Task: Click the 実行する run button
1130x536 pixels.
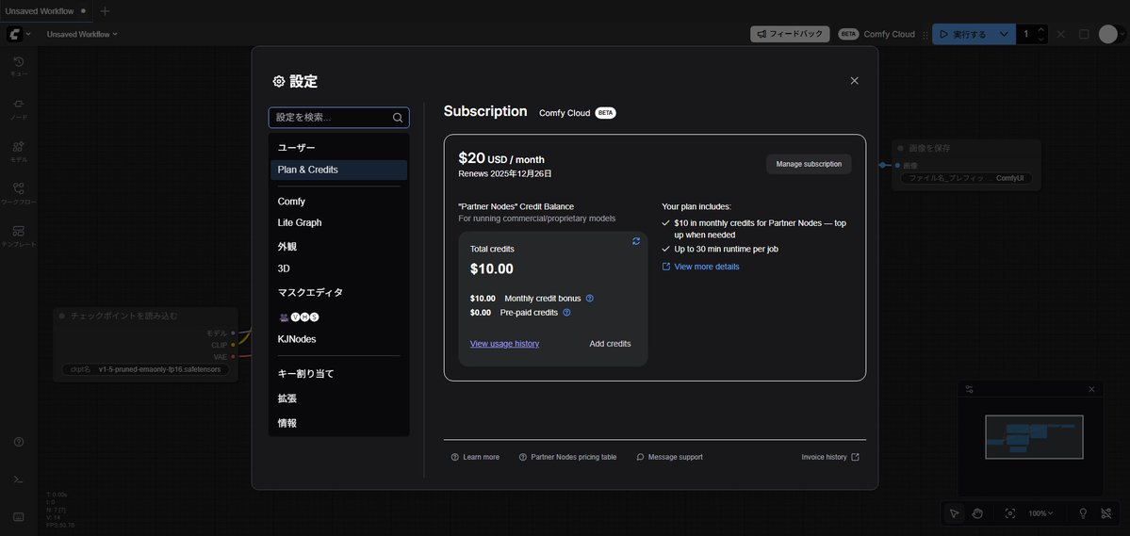Action: (963, 34)
